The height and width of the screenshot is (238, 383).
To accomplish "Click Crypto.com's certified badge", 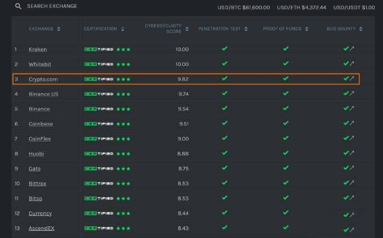I will [99, 80].
